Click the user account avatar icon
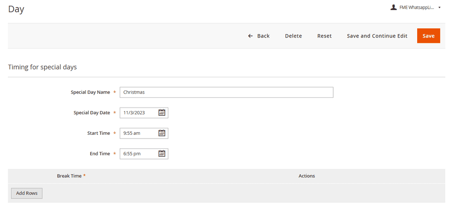This screenshot has height=207, width=451. point(393,7)
